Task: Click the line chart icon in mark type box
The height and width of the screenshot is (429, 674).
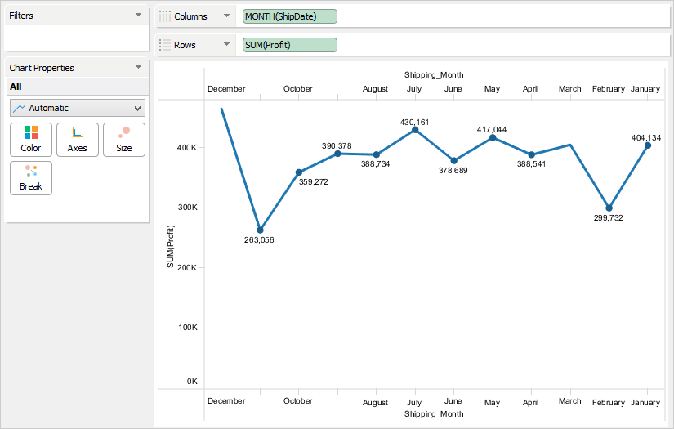Action: (x=20, y=108)
